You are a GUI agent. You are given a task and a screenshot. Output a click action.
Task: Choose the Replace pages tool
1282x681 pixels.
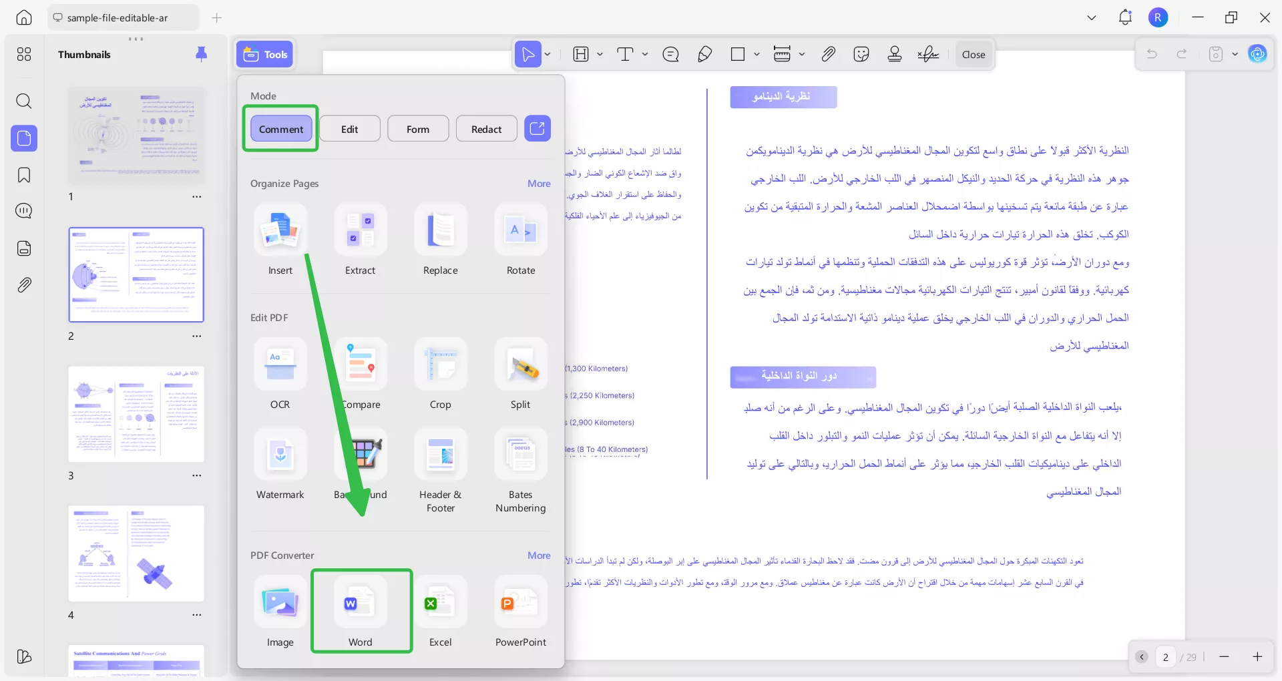coord(441,240)
